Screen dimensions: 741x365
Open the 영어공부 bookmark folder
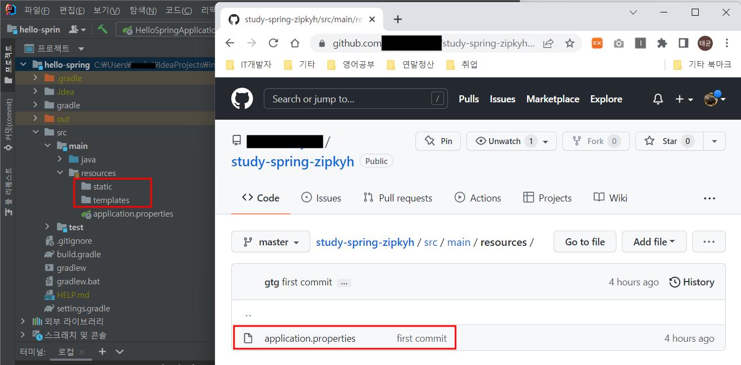(351, 64)
